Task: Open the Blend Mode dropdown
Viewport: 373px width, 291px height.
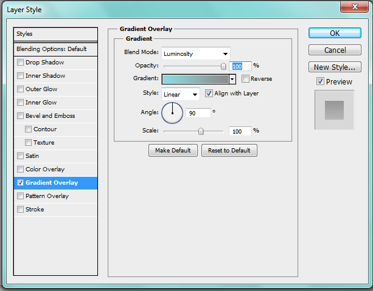Action: (195, 53)
